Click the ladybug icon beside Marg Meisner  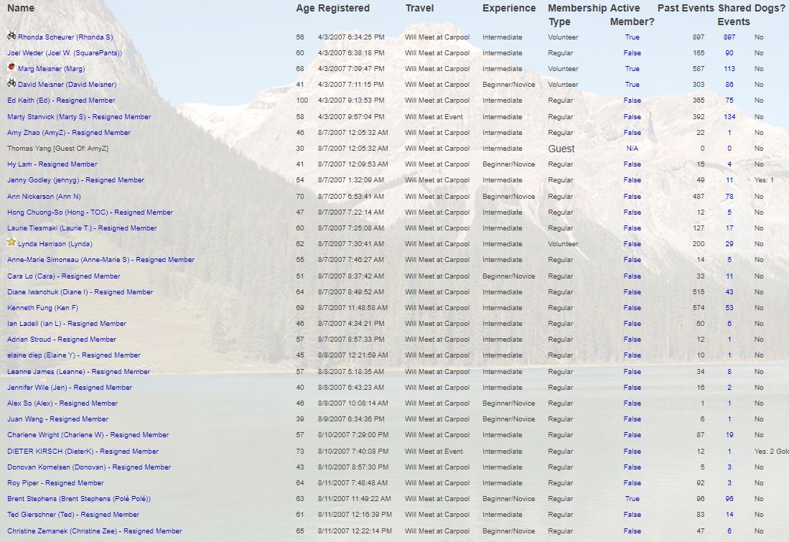click(11, 68)
